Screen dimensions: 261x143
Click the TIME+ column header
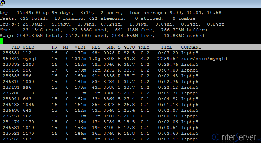168,47
